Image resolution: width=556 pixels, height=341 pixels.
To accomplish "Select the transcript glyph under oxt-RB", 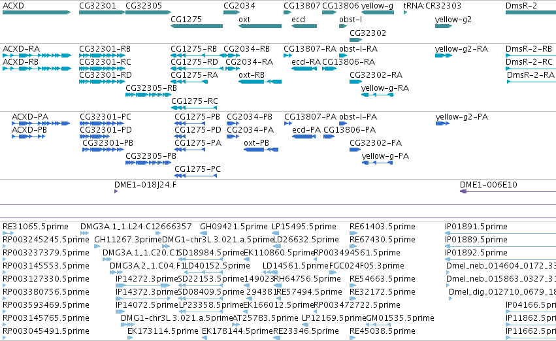I will (x=260, y=82).
